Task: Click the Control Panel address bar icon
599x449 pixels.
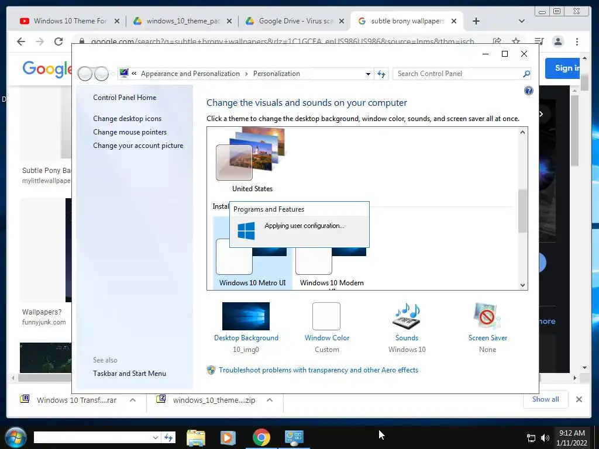Action: point(124,73)
